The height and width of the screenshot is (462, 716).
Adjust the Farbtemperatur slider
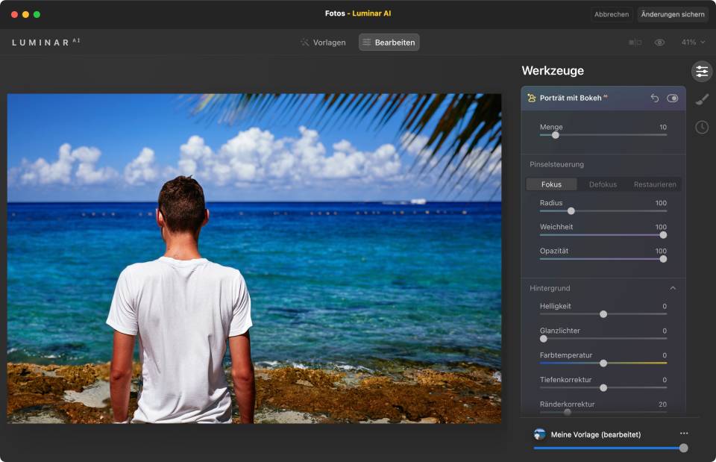pyautogui.click(x=603, y=363)
